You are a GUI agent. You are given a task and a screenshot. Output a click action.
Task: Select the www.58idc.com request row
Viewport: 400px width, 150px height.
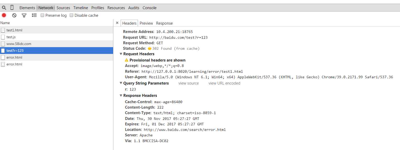pos(19,44)
